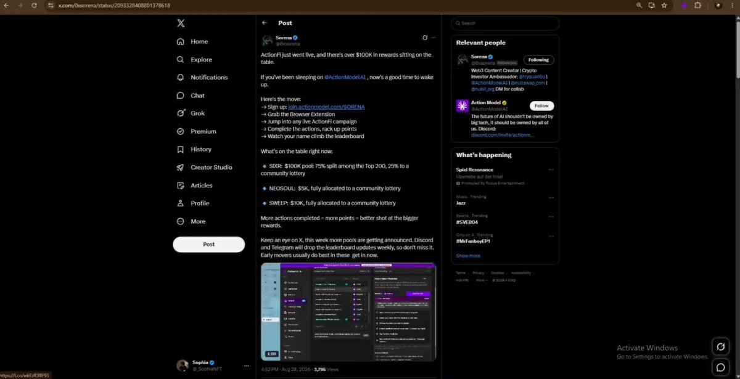This screenshot has width=740, height=379.
Task: Open Chrome three-dot menu
Action: [x=733, y=5]
